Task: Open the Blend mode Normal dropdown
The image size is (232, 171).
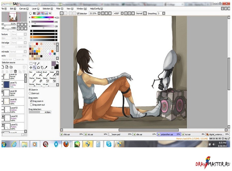Action: (x=25, y=52)
